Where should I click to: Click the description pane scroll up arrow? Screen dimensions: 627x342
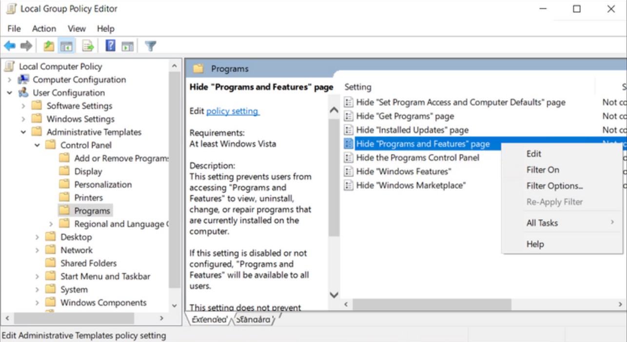334,110
